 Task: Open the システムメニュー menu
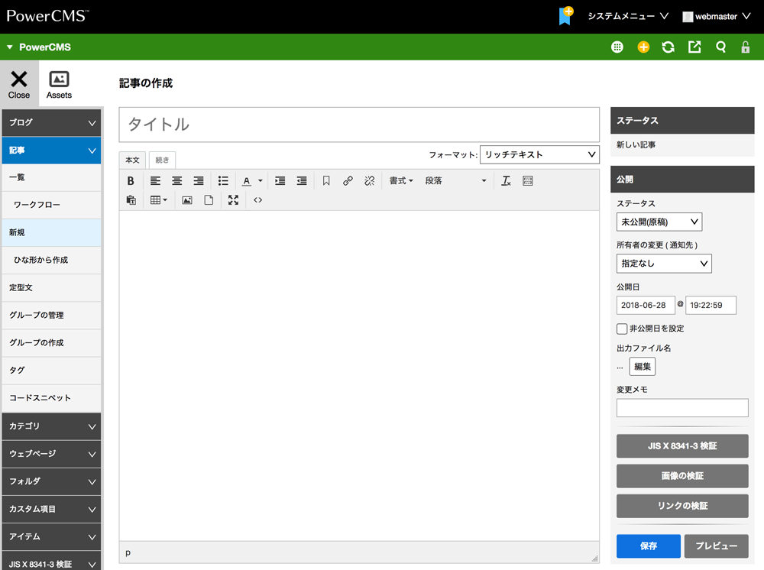coord(626,15)
